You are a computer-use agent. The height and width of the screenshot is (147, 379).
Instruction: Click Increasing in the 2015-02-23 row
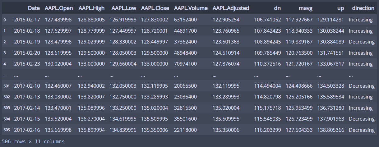(x=361, y=64)
